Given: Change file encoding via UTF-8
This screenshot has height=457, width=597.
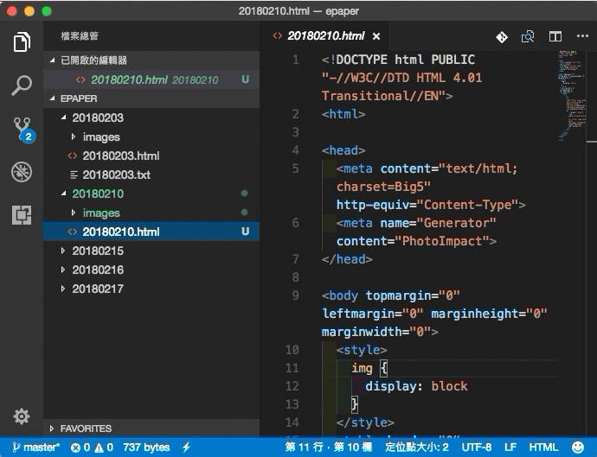Looking at the screenshot, I should point(477,447).
